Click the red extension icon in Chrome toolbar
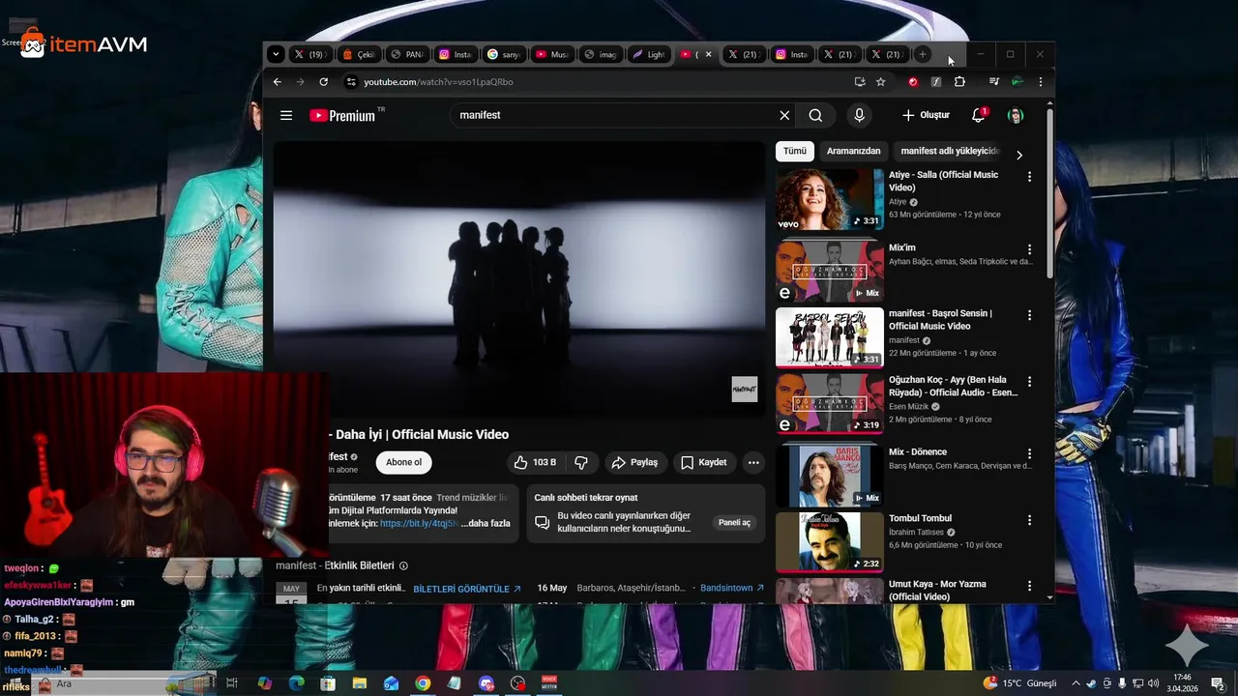 (912, 82)
